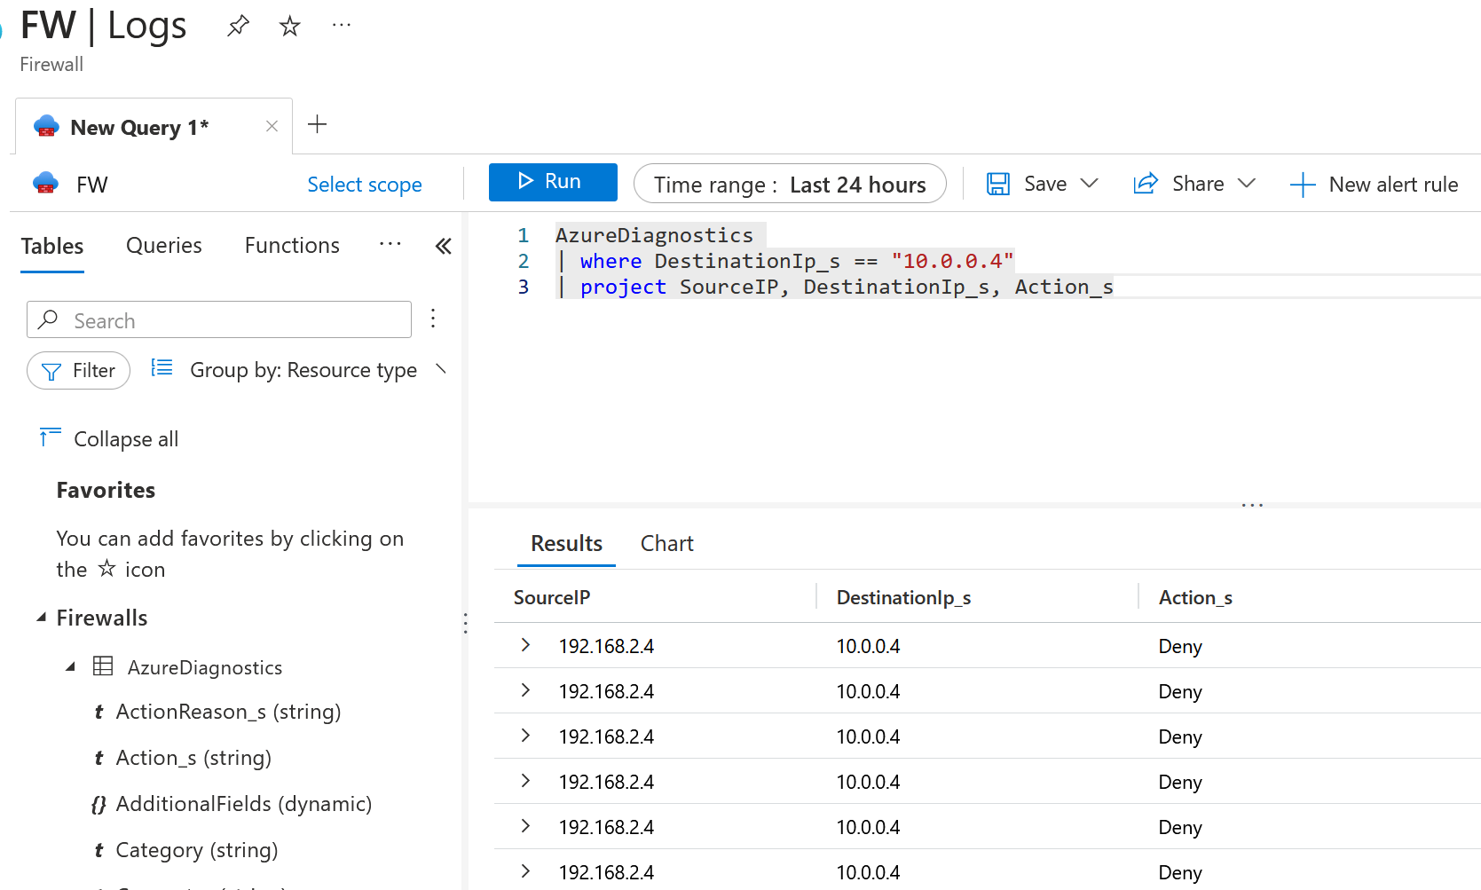Collapse the side panel with double chevron
This screenshot has height=890, width=1481.
[x=444, y=246]
